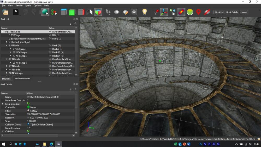
Task: Click the Load file icon in toolbar
Action: click(5, 12)
